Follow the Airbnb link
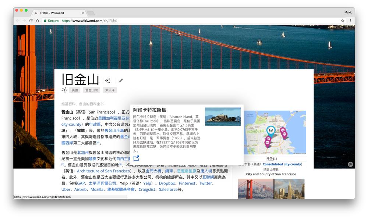 pyautogui.click(x=81, y=189)
